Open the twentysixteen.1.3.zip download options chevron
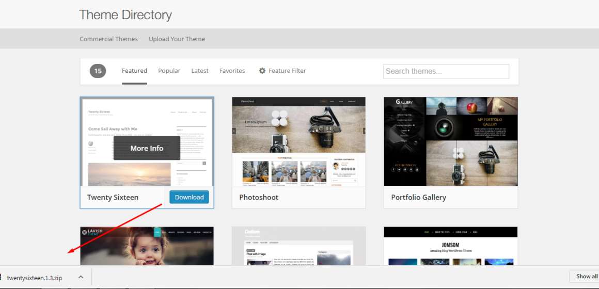Viewport: 599px width, 289px height. coord(81,277)
